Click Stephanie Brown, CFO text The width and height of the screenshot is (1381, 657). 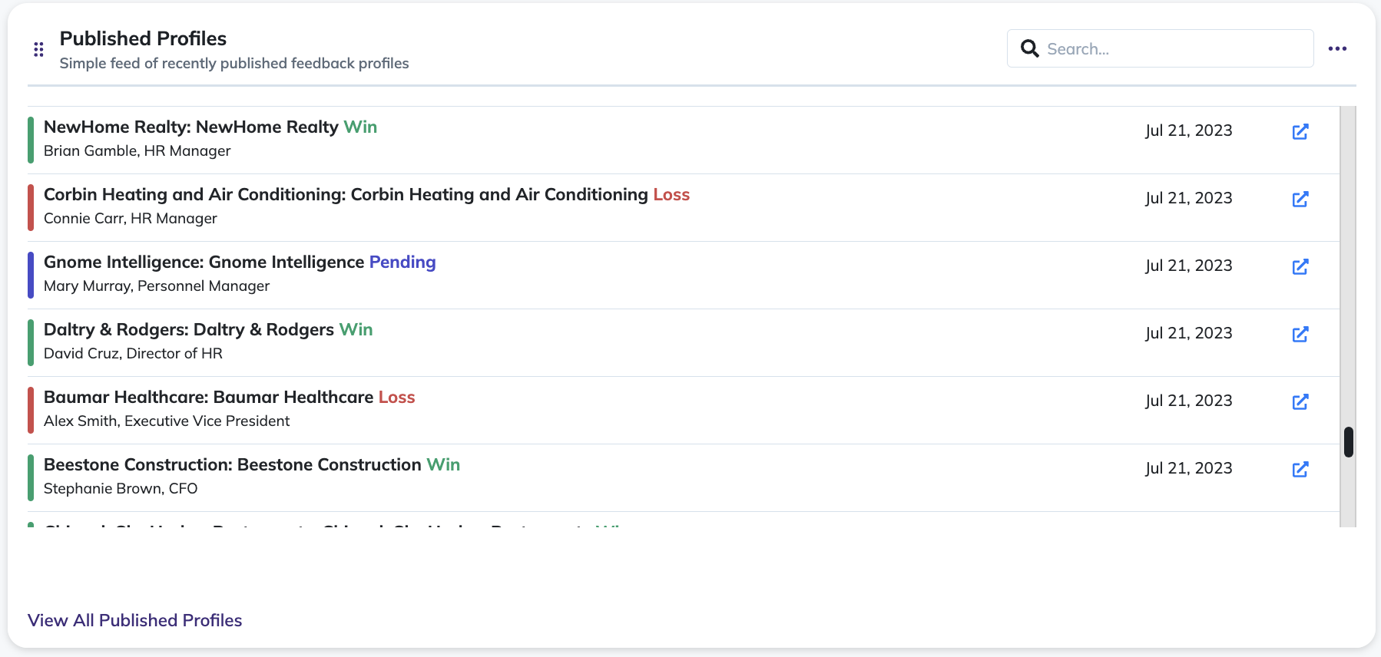point(121,489)
